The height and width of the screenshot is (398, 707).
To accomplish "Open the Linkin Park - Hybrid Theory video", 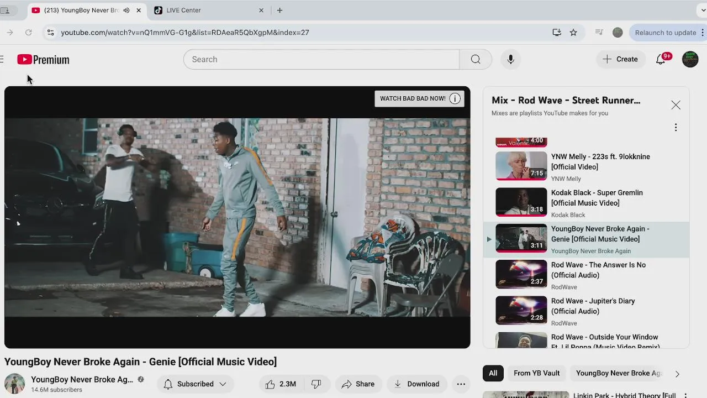I will click(x=625, y=395).
